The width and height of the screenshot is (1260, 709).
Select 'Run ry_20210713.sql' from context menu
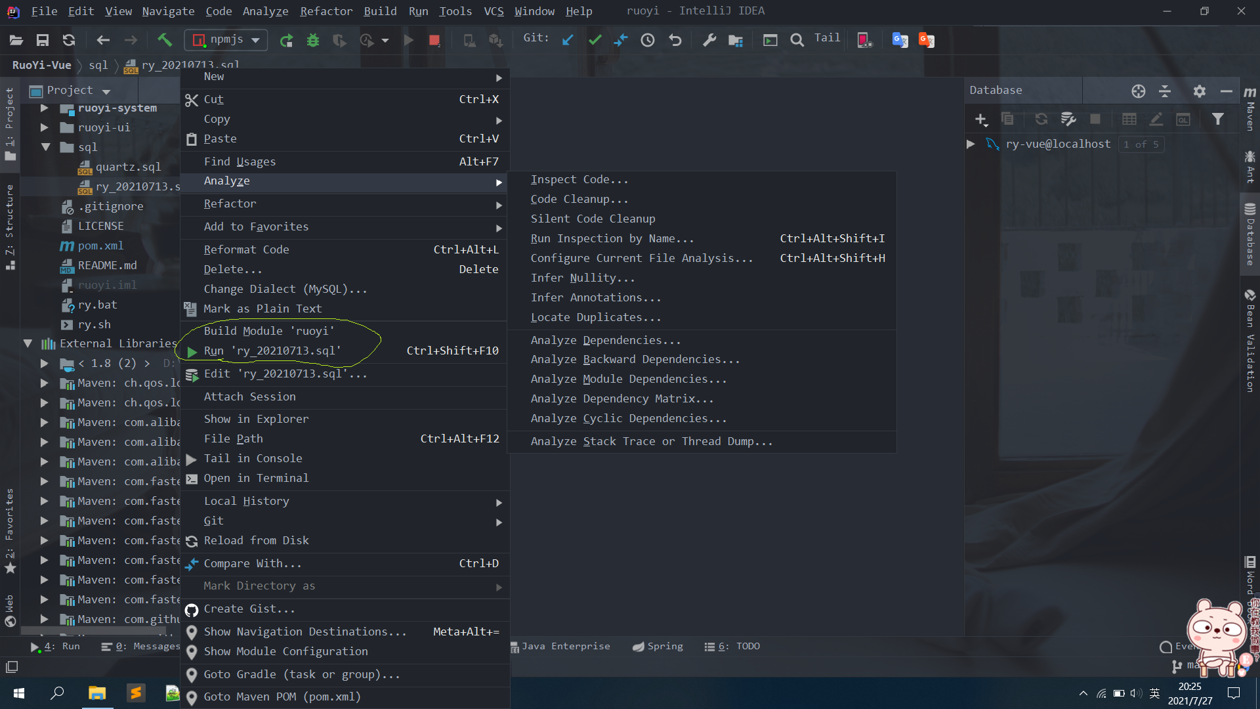click(272, 350)
